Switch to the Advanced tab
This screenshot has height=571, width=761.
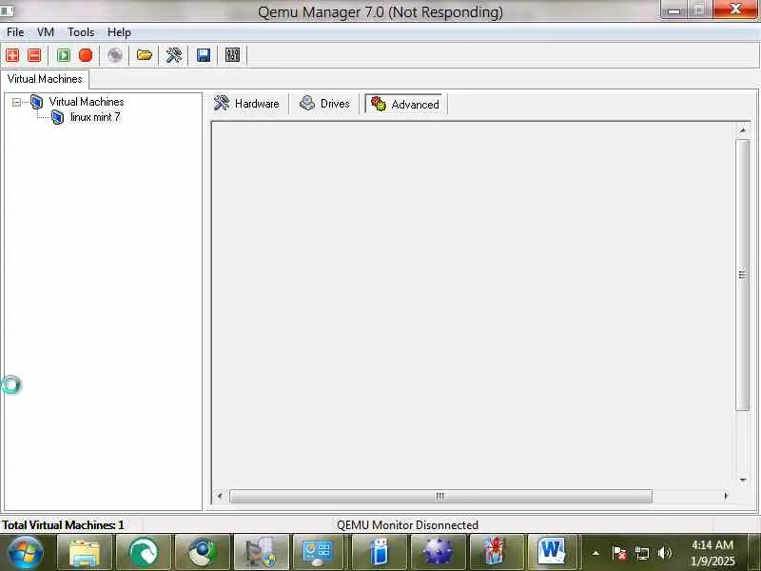[405, 104]
